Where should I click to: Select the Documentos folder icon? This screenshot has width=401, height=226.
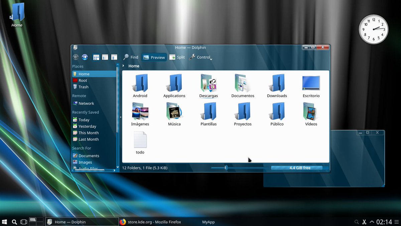tap(243, 83)
